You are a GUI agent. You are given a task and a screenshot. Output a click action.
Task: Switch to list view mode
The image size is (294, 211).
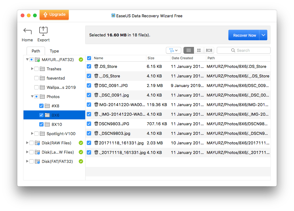(x=189, y=50)
